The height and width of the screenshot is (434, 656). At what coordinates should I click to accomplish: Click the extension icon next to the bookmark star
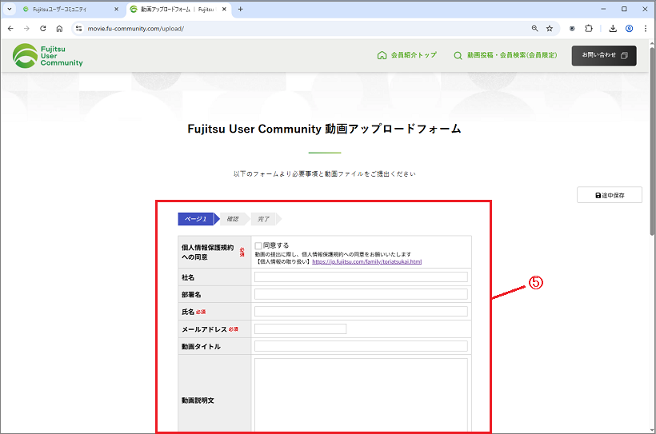pyautogui.click(x=572, y=29)
